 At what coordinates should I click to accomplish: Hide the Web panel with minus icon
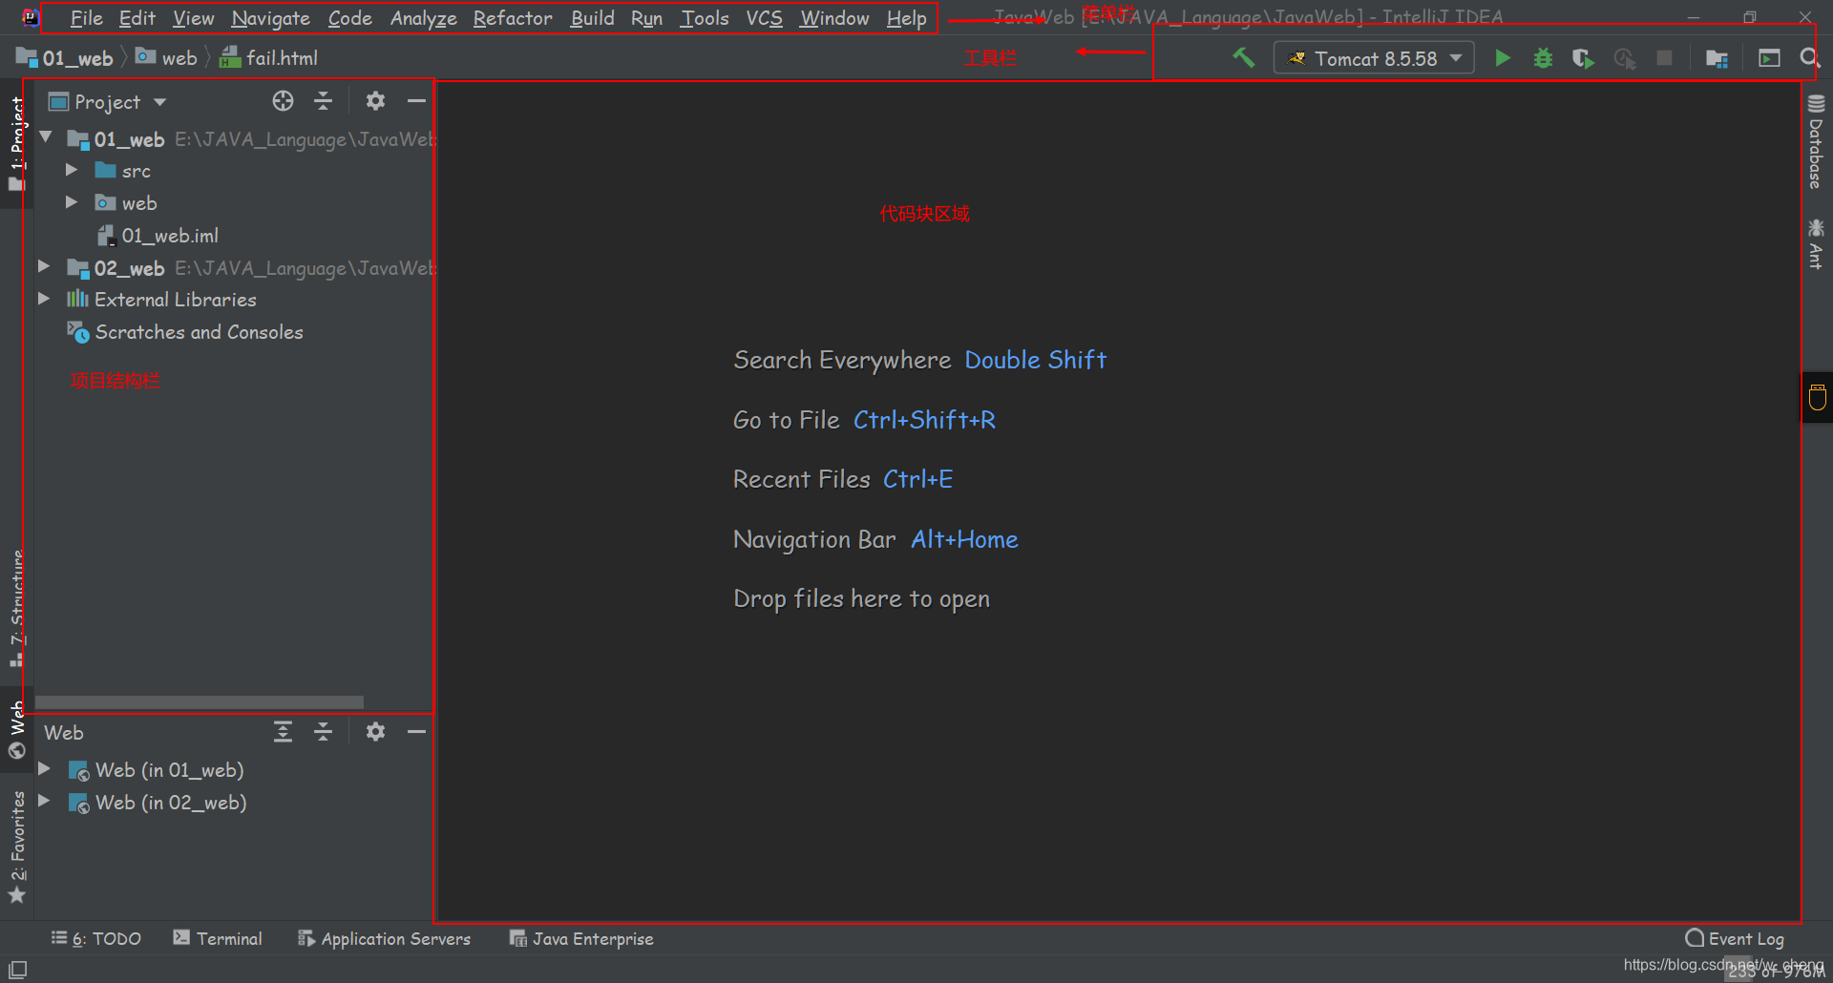[x=416, y=732]
